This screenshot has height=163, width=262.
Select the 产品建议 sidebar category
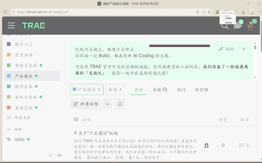coord(32,76)
